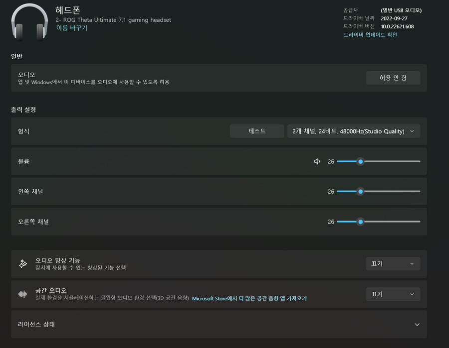This screenshot has height=348, width=449.
Task: Click the 오른쪽 채널 slider handle
Action: click(x=361, y=222)
